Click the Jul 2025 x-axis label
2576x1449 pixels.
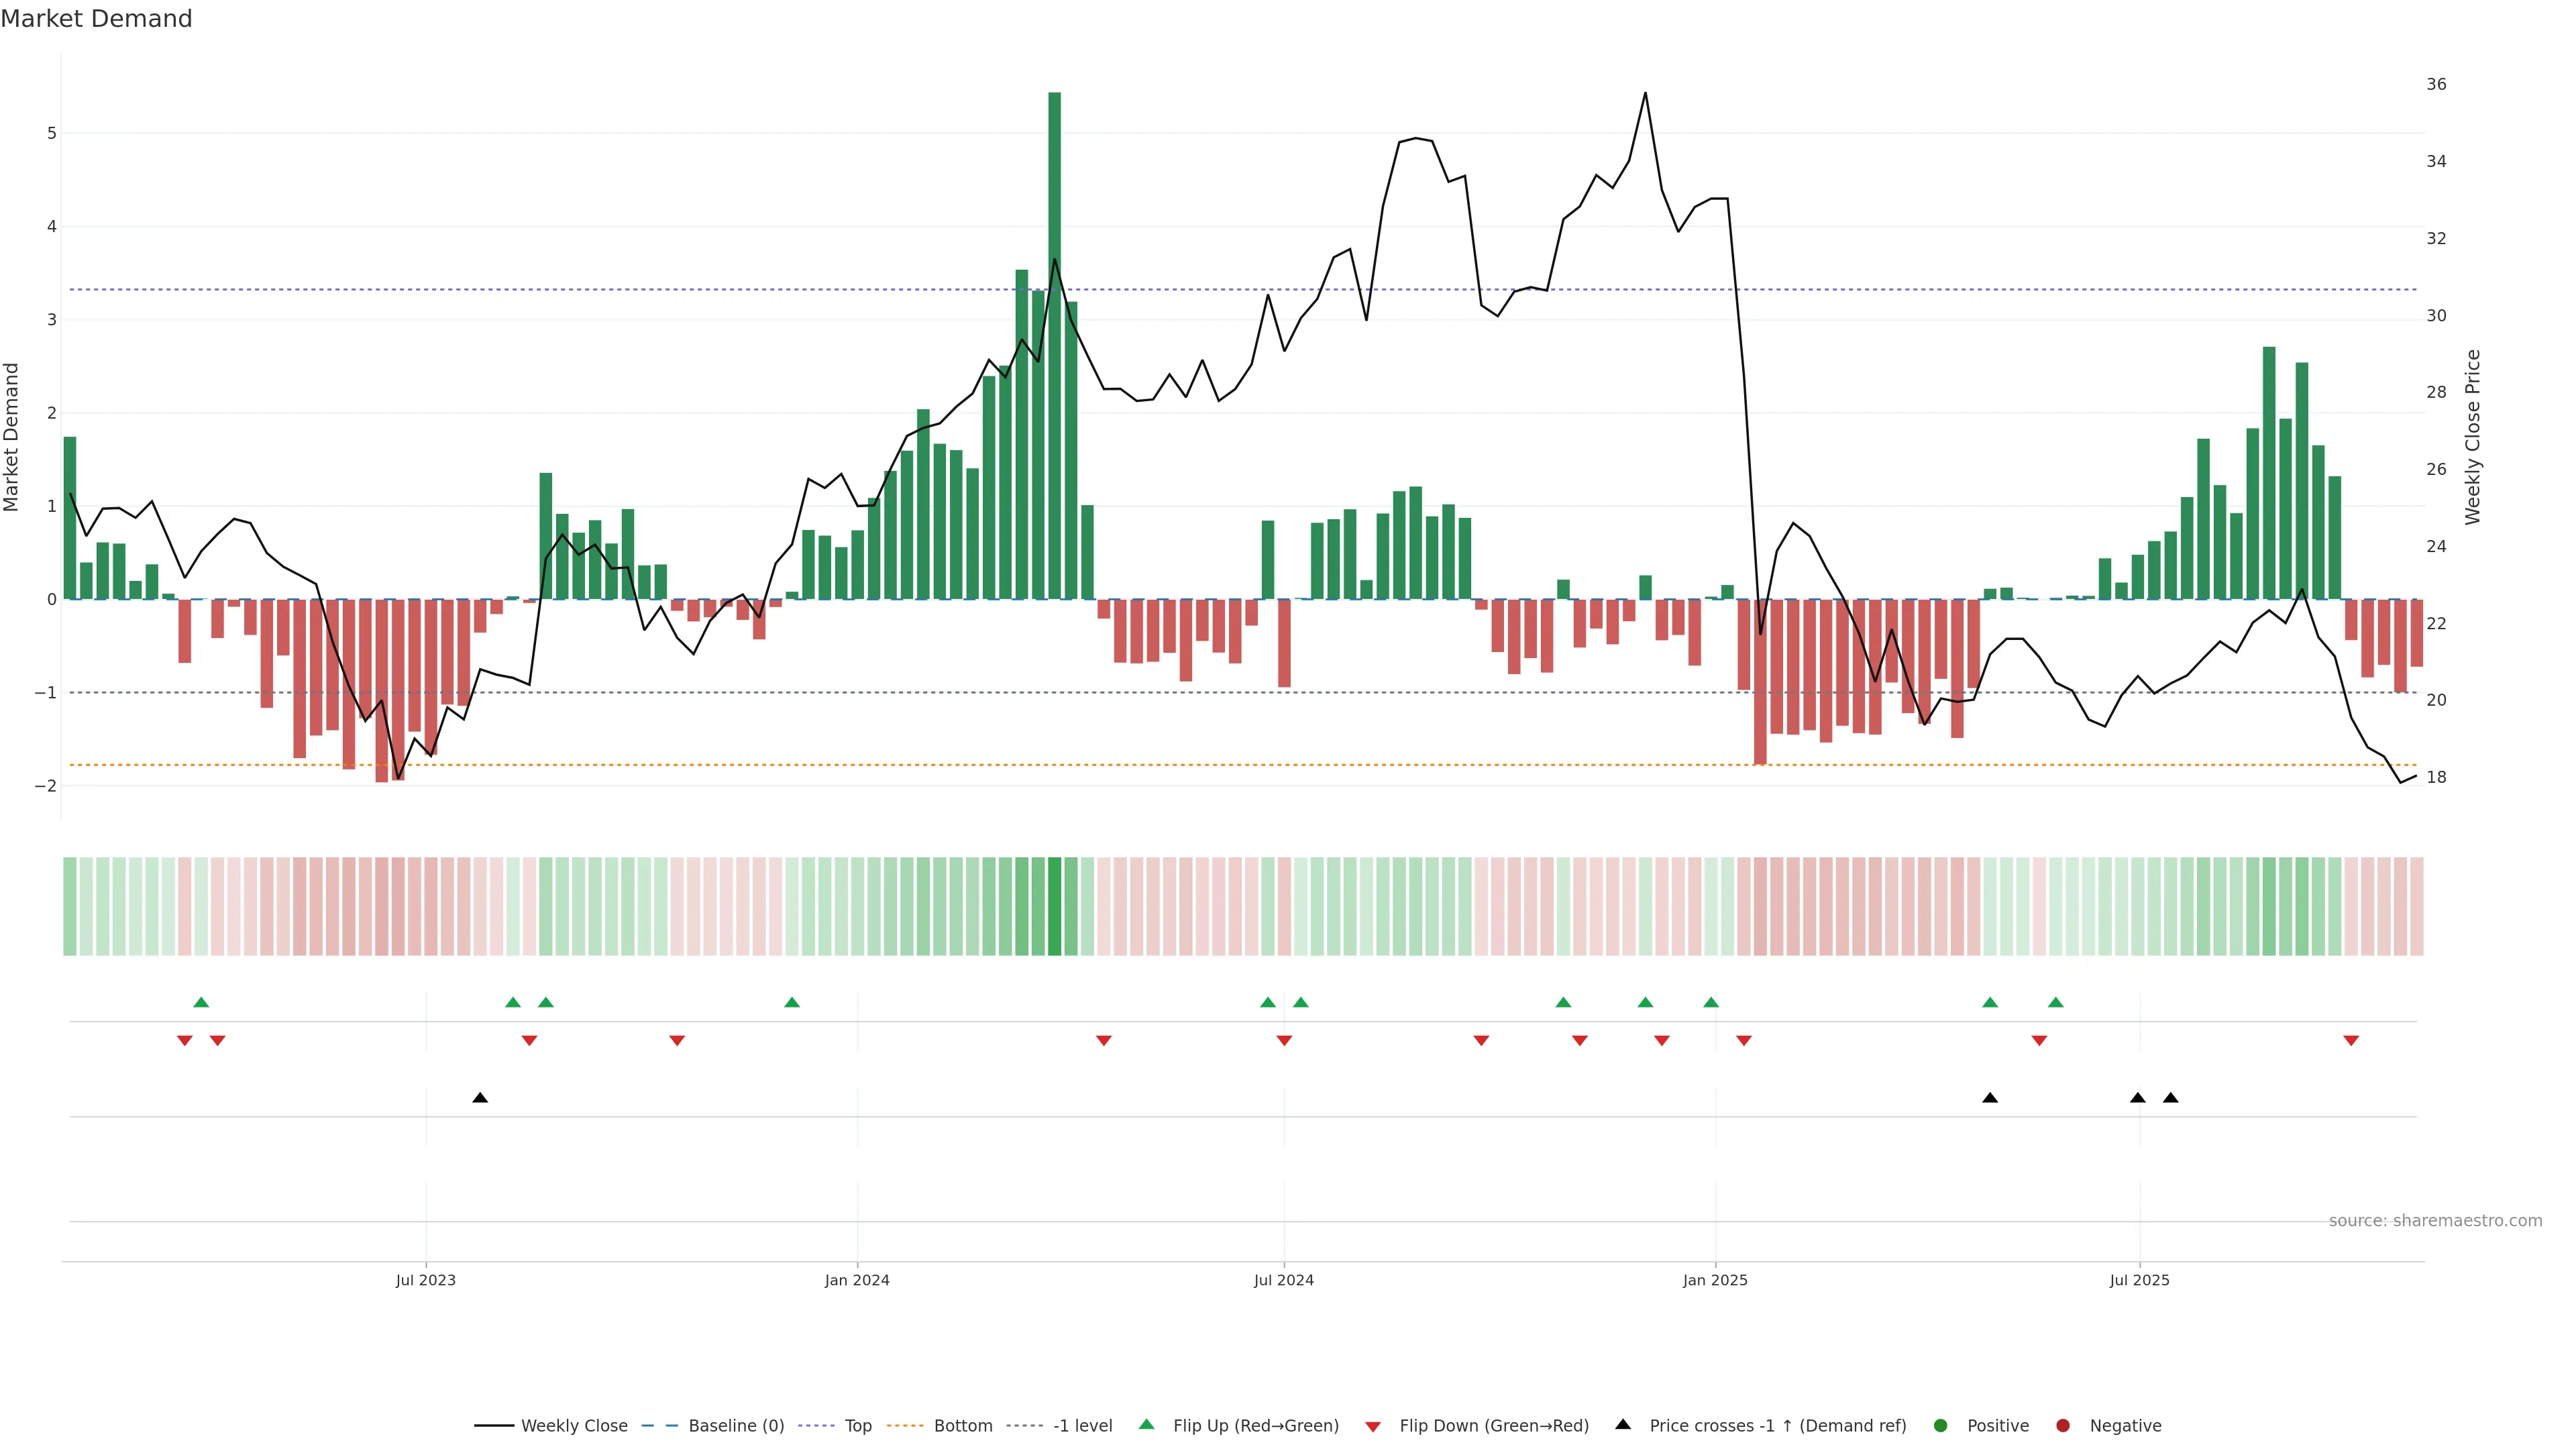(2139, 1280)
